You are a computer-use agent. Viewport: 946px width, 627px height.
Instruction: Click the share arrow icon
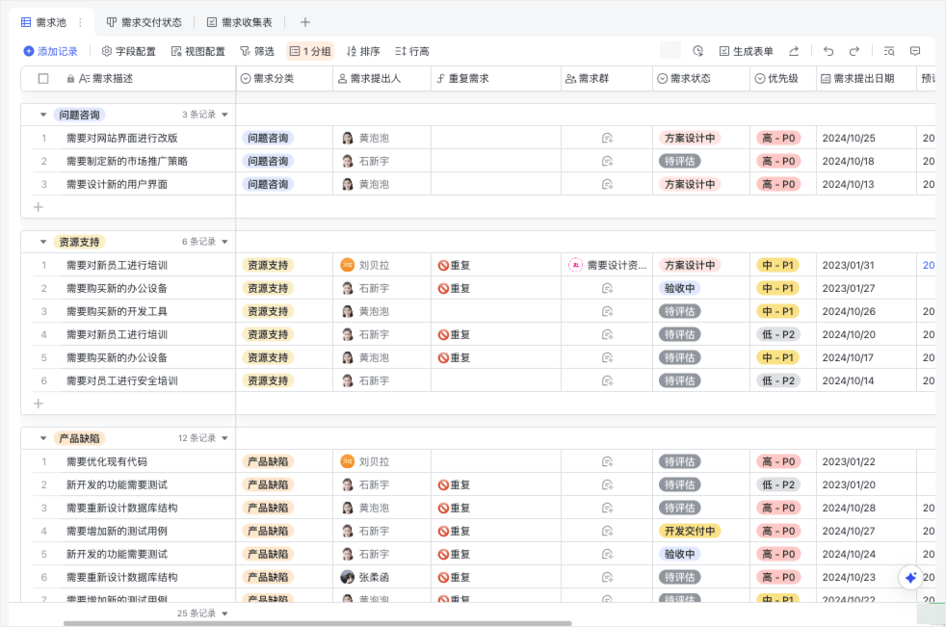pyautogui.click(x=794, y=51)
